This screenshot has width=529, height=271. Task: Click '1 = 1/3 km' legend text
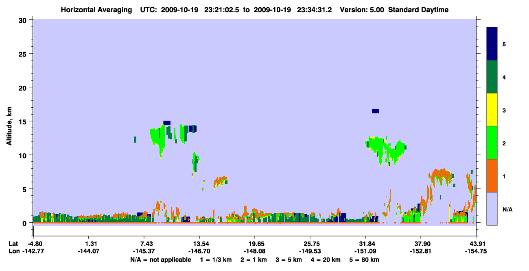pyautogui.click(x=215, y=260)
